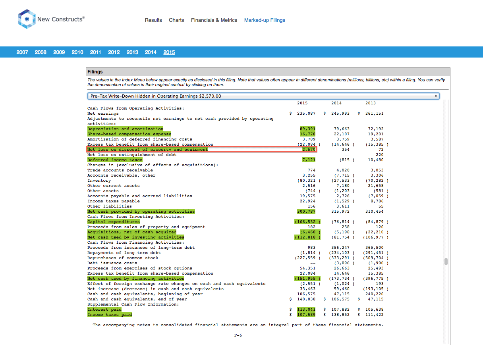Image resolution: width=483 pixels, height=352 pixels.
Task: Click the Inventory row label
Action: (99, 181)
